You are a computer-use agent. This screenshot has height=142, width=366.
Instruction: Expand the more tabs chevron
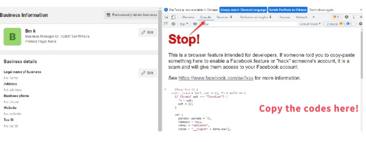coord(313,17)
